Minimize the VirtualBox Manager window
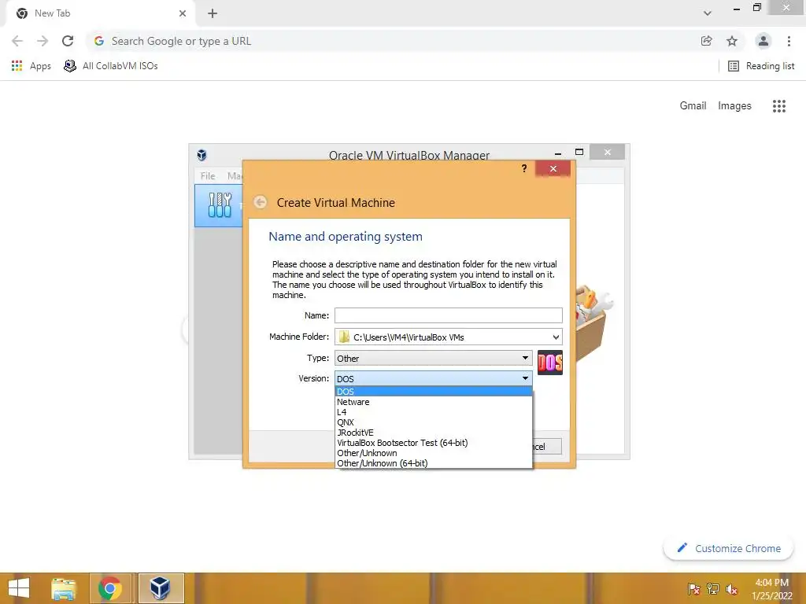Image resolution: width=806 pixels, height=604 pixels. click(x=558, y=153)
